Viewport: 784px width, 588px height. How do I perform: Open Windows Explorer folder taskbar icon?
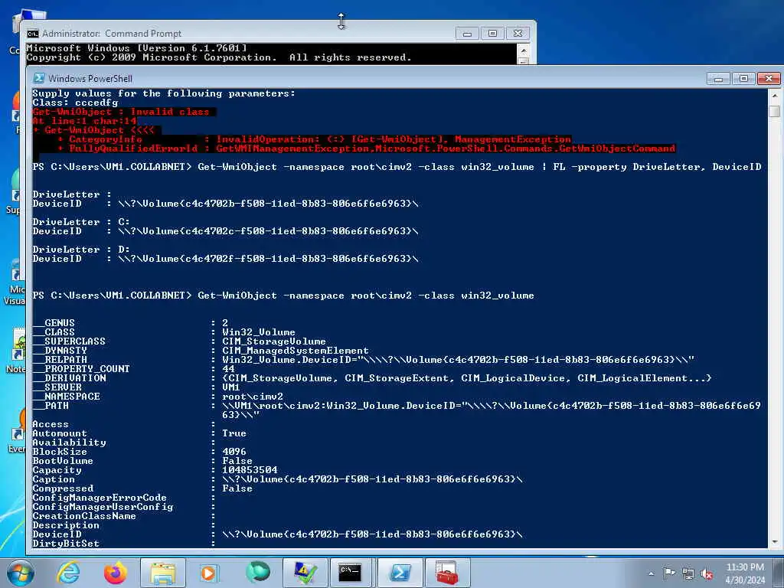pos(163,573)
